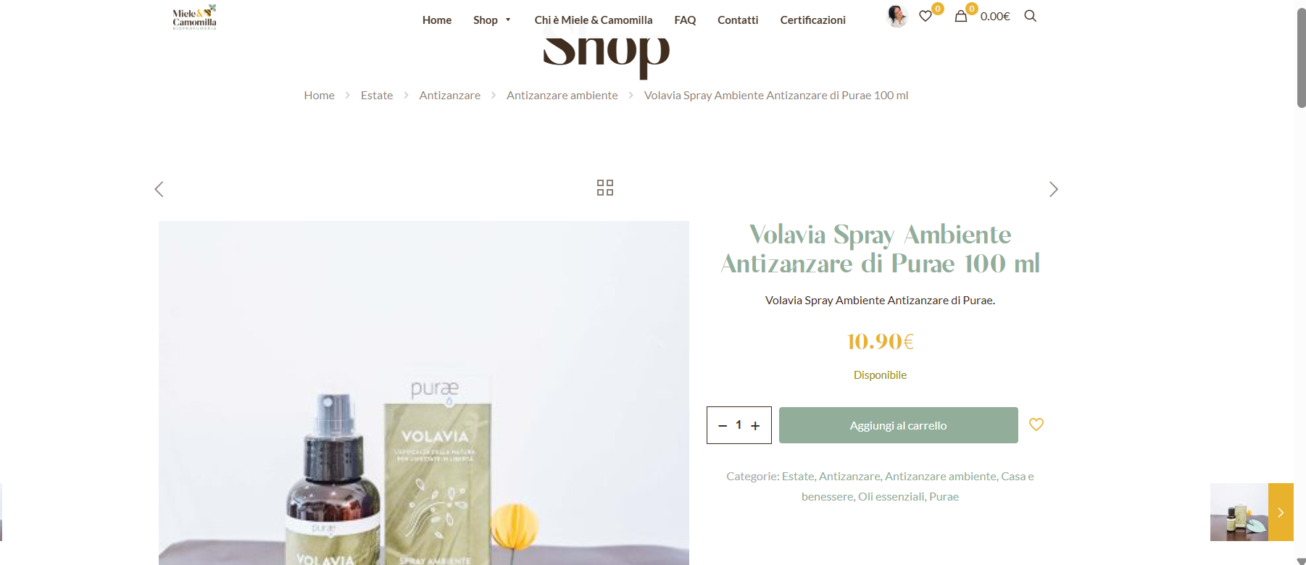Screen dimensions: 1306x565
Task: Click the yellow next-product arrow tab
Action: tap(1281, 512)
